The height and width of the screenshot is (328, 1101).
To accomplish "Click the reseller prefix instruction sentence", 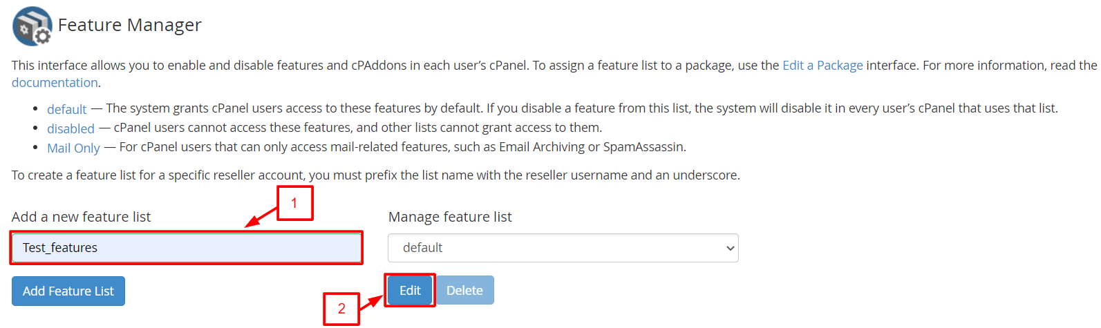I will (x=376, y=175).
